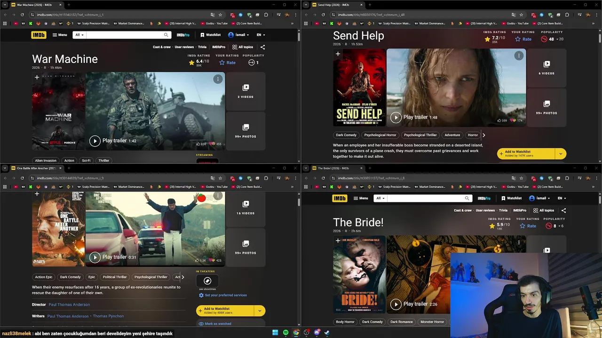Open the IMDb home logo in War Machine window
This screenshot has height=338, width=602.
point(39,35)
